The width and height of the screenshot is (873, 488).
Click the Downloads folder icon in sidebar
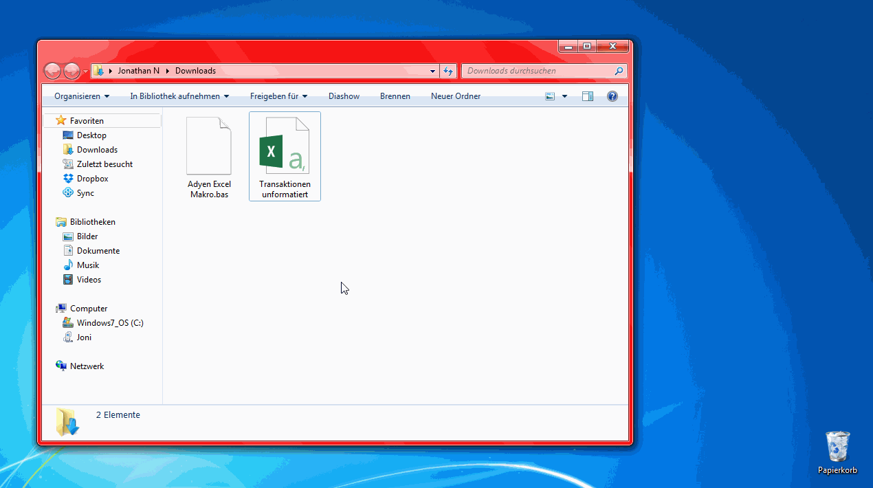68,150
